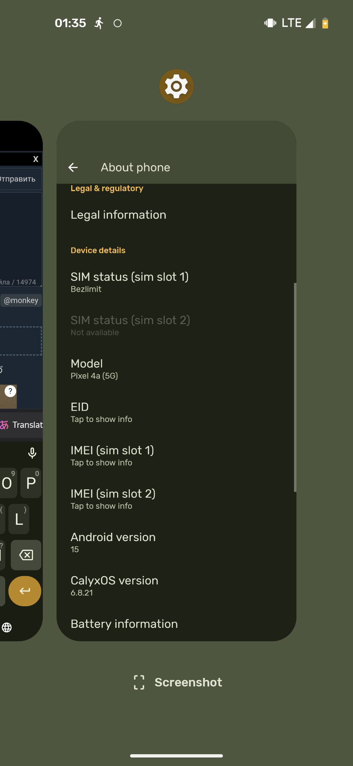Tap the circle notification status icon

click(118, 23)
